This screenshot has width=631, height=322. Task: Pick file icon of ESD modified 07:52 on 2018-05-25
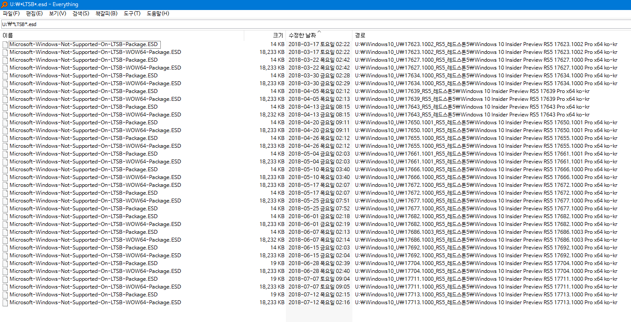point(5,209)
